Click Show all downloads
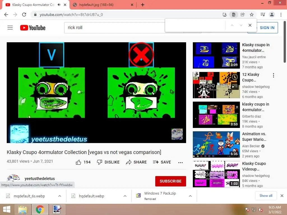This screenshot has width=287, height=215. coord(266,196)
